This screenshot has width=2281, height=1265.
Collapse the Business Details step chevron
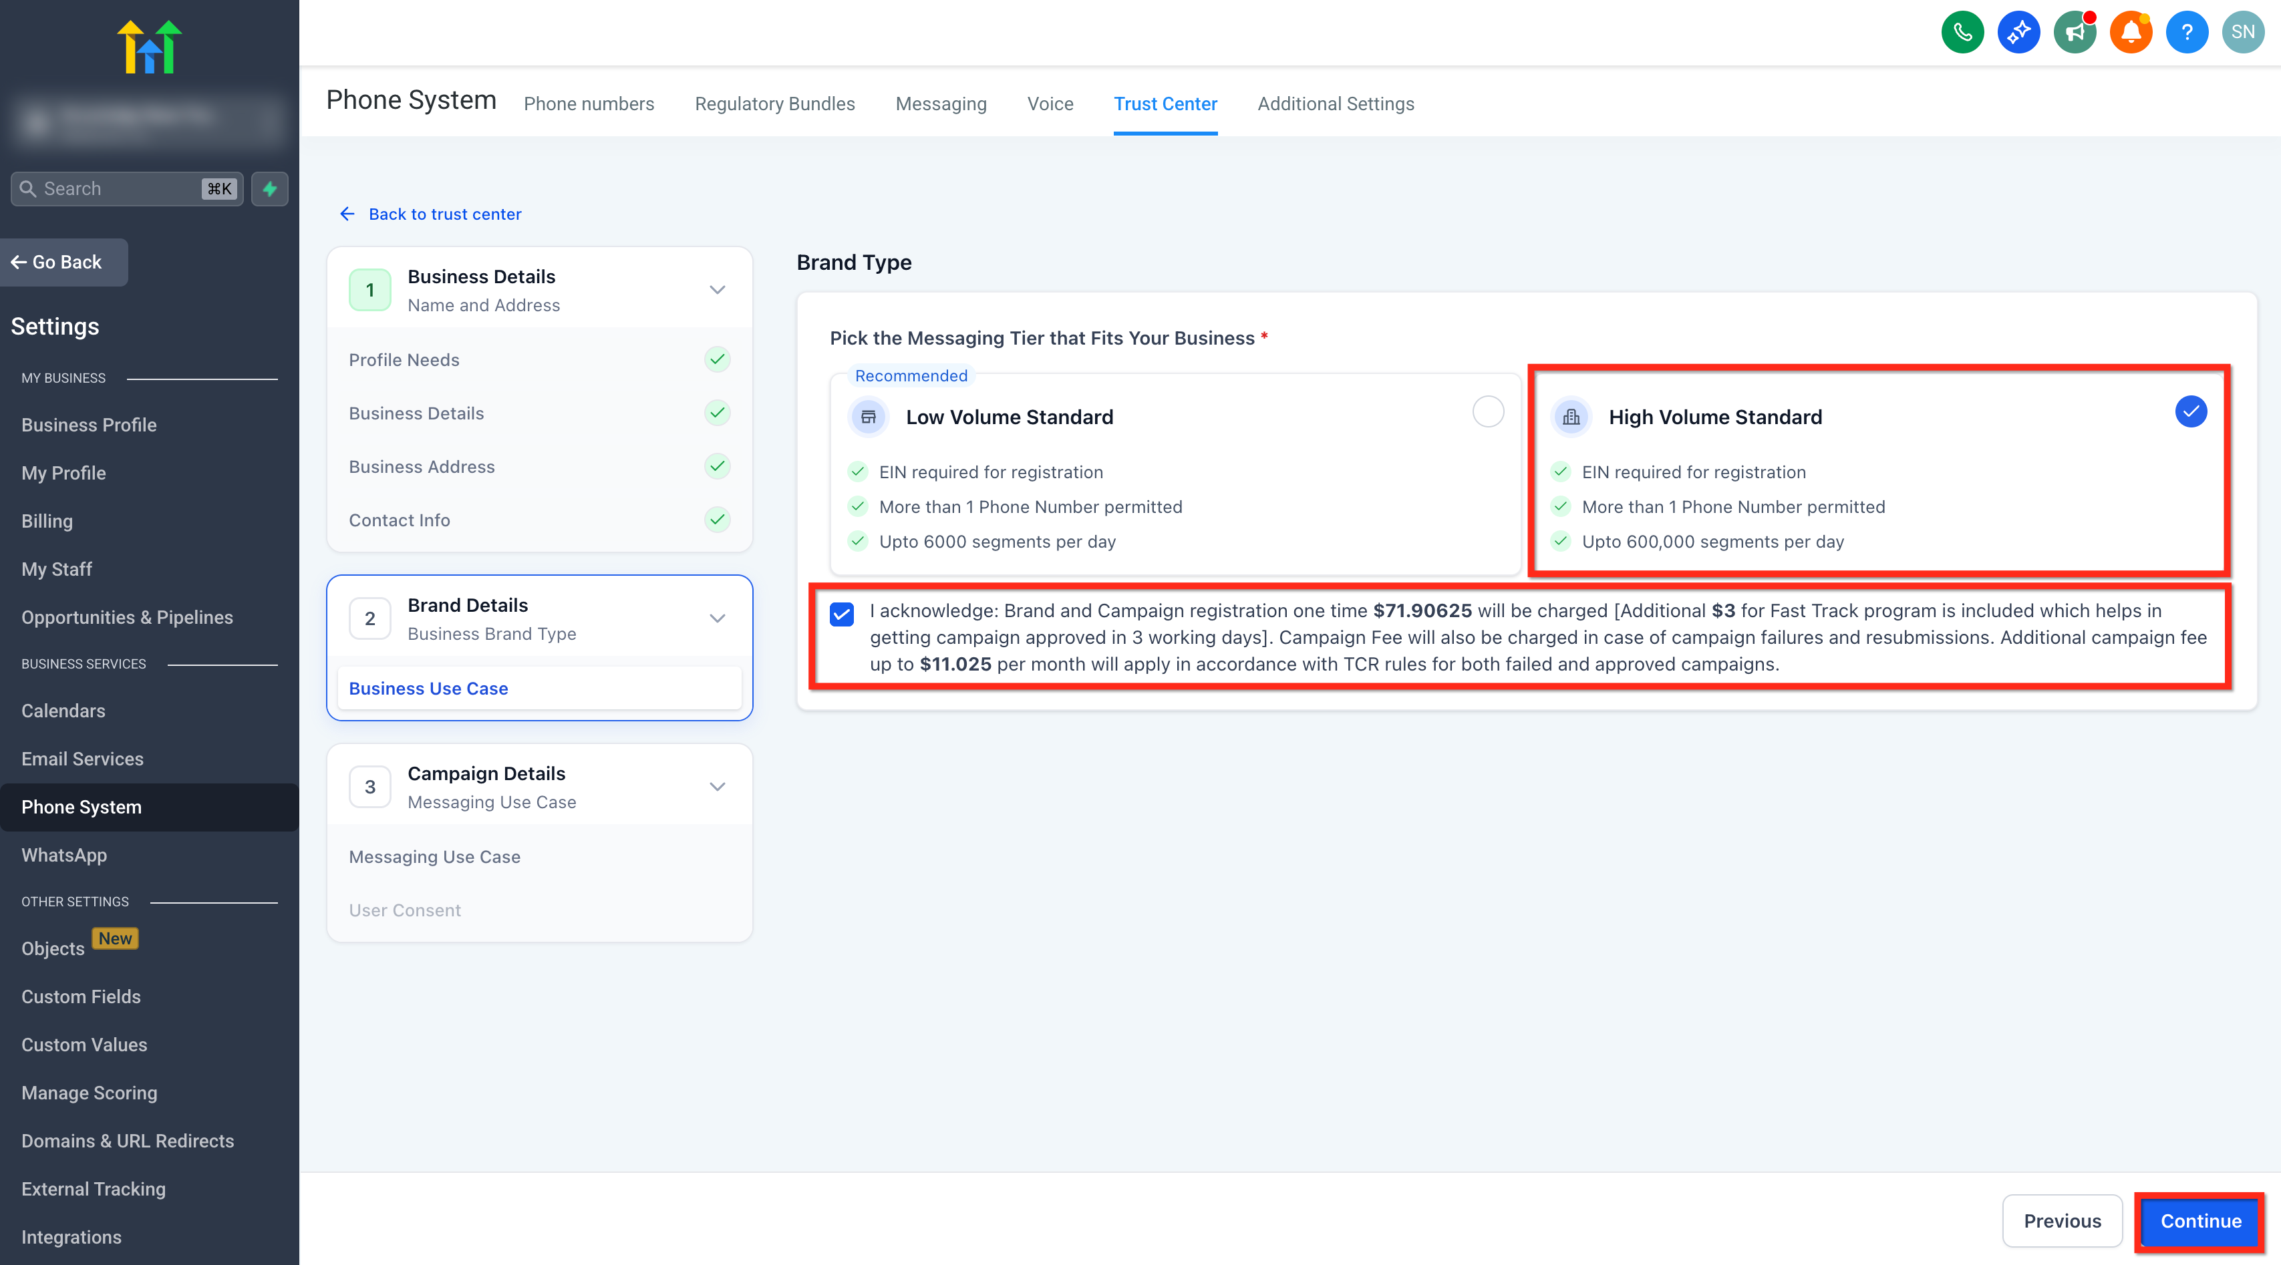click(x=718, y=291)
